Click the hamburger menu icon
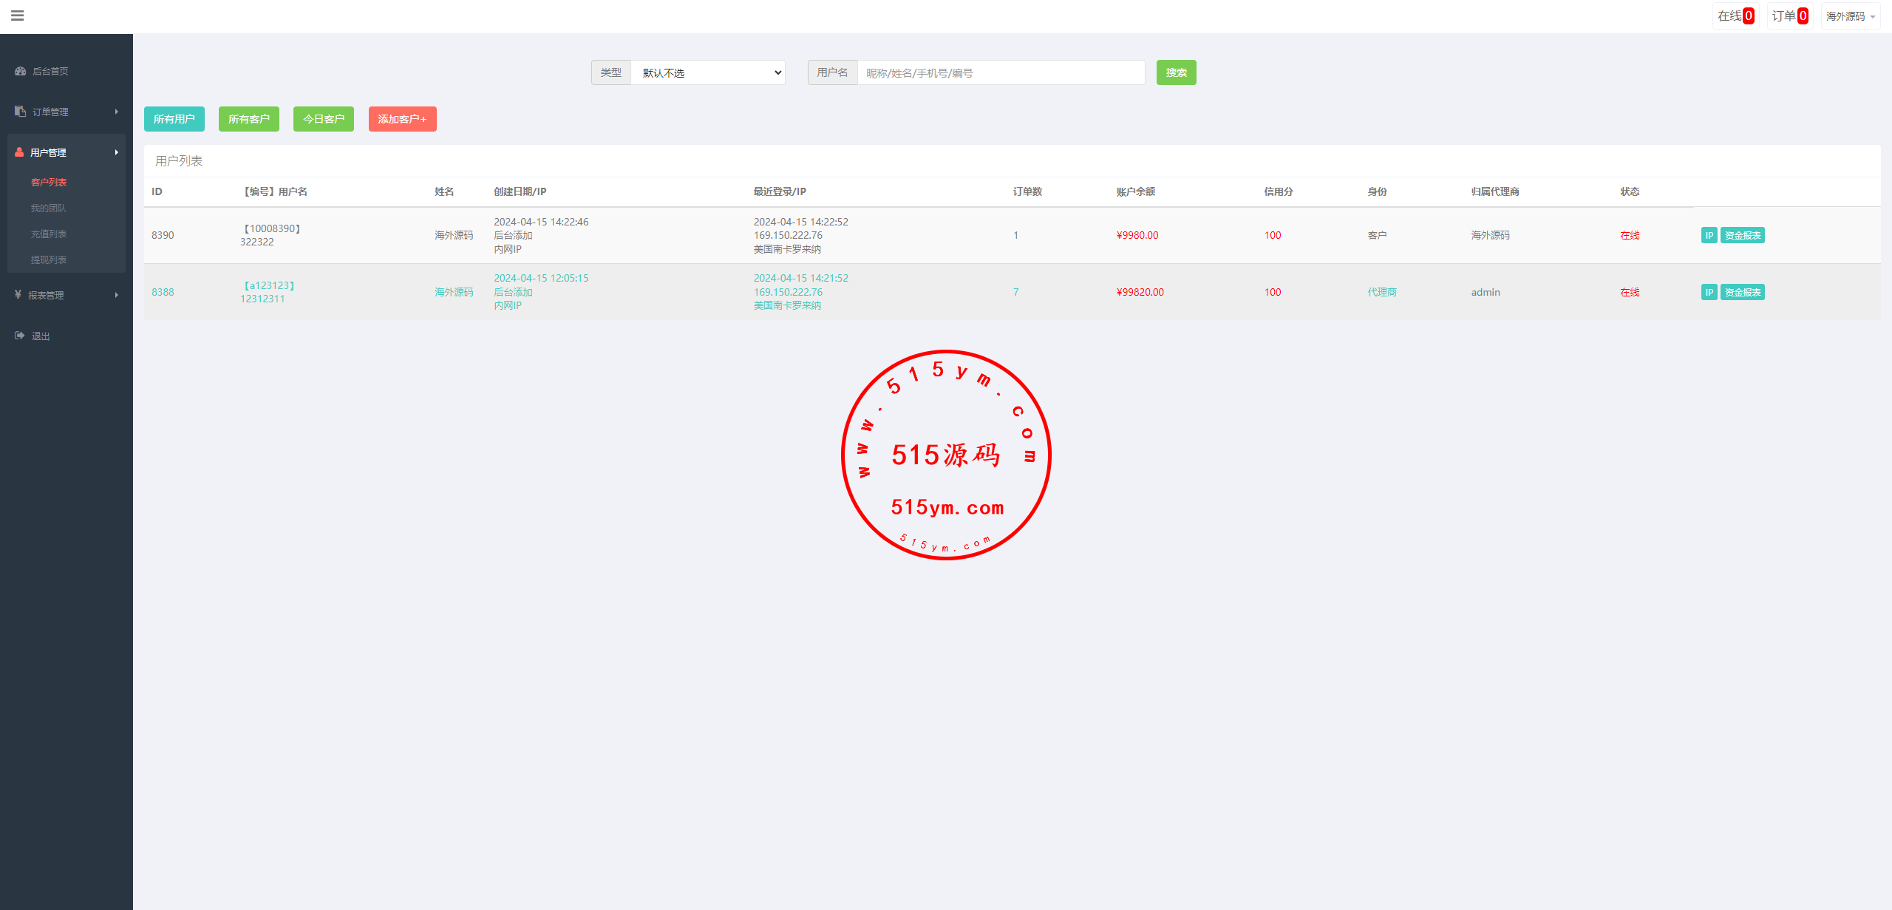1892x910 pixels. (18, 16)
